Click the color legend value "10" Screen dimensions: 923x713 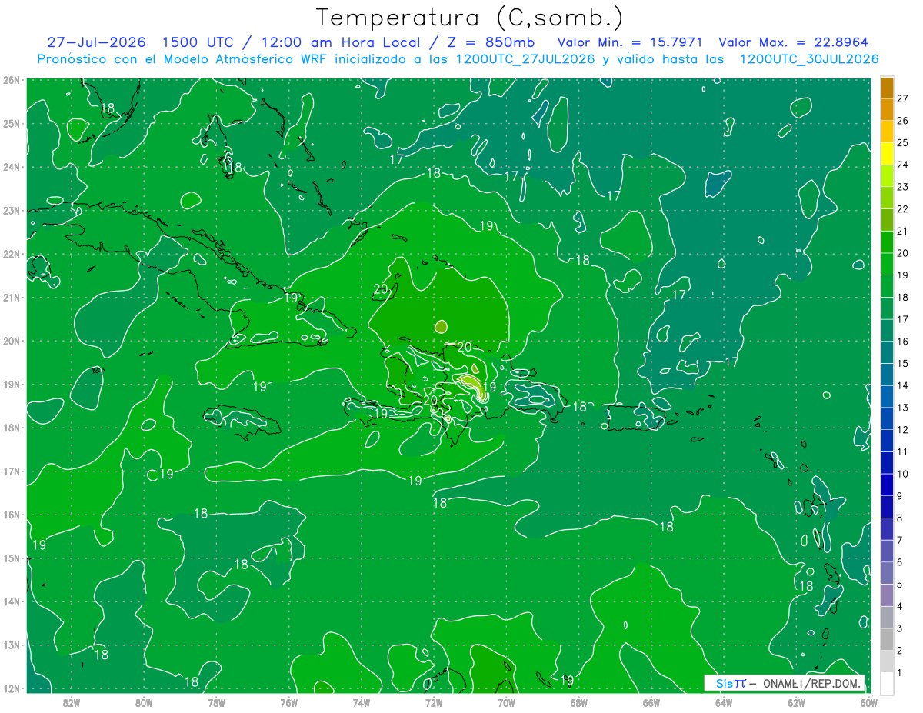pos(903,474)
